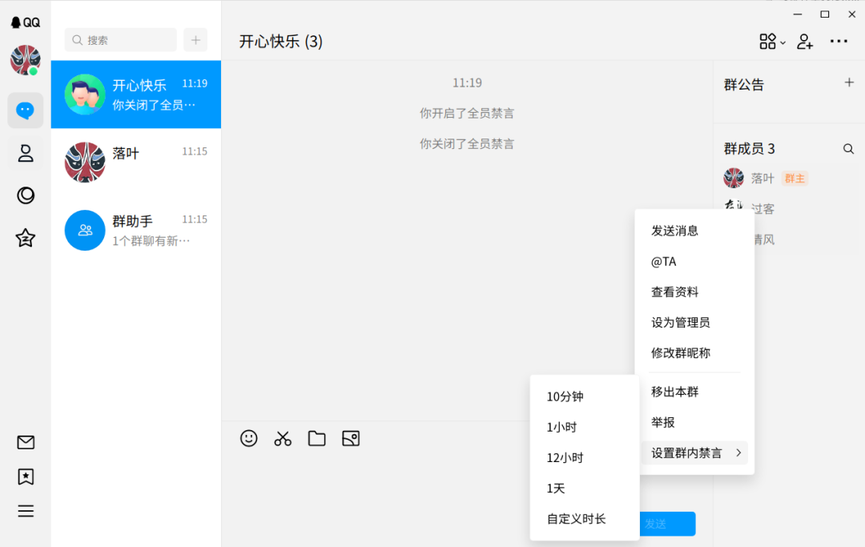
Task: Click the plus button beside search
Action: tap(195, 40)
